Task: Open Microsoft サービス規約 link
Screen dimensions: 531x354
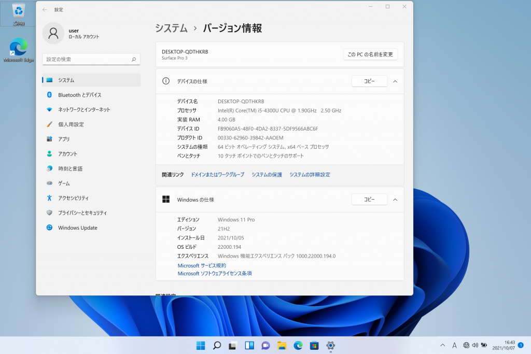Action: (x=202, y=266)
